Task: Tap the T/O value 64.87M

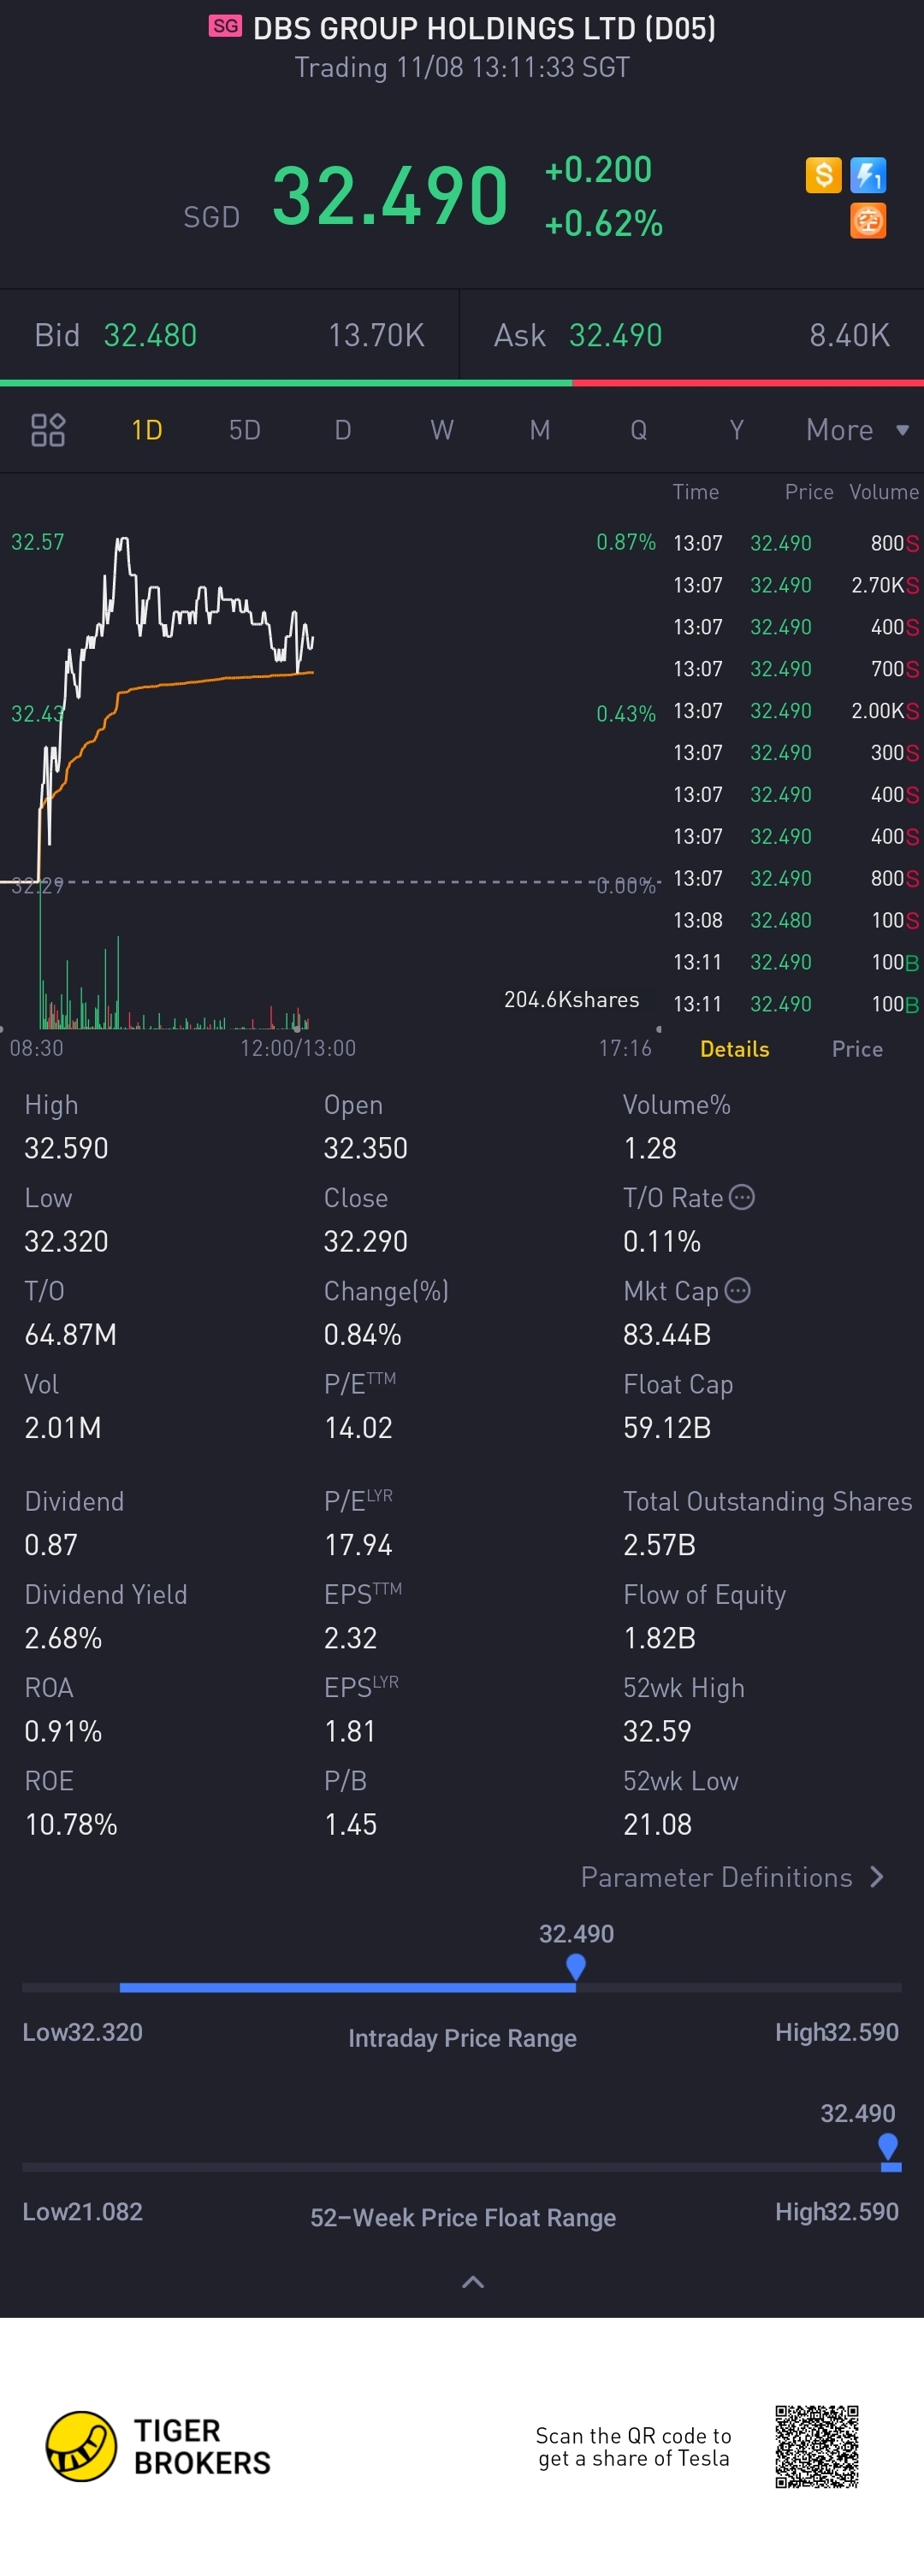Action: 70,1334
